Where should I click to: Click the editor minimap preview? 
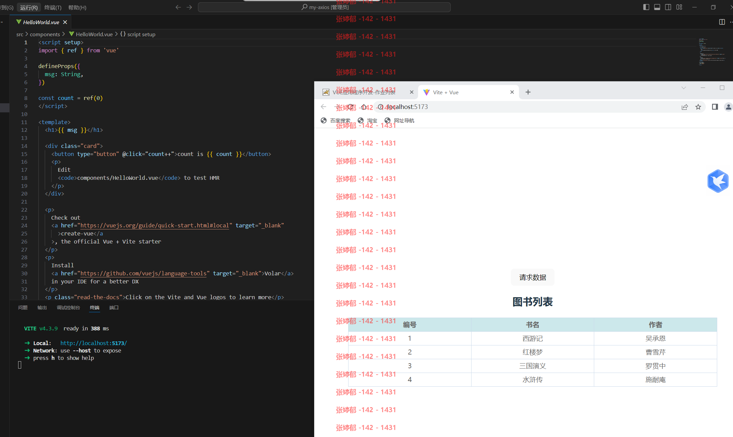click(712, 52)
